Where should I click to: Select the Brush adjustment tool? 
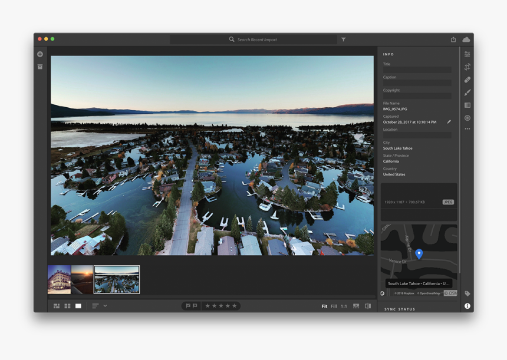click(x=468, y=93)
